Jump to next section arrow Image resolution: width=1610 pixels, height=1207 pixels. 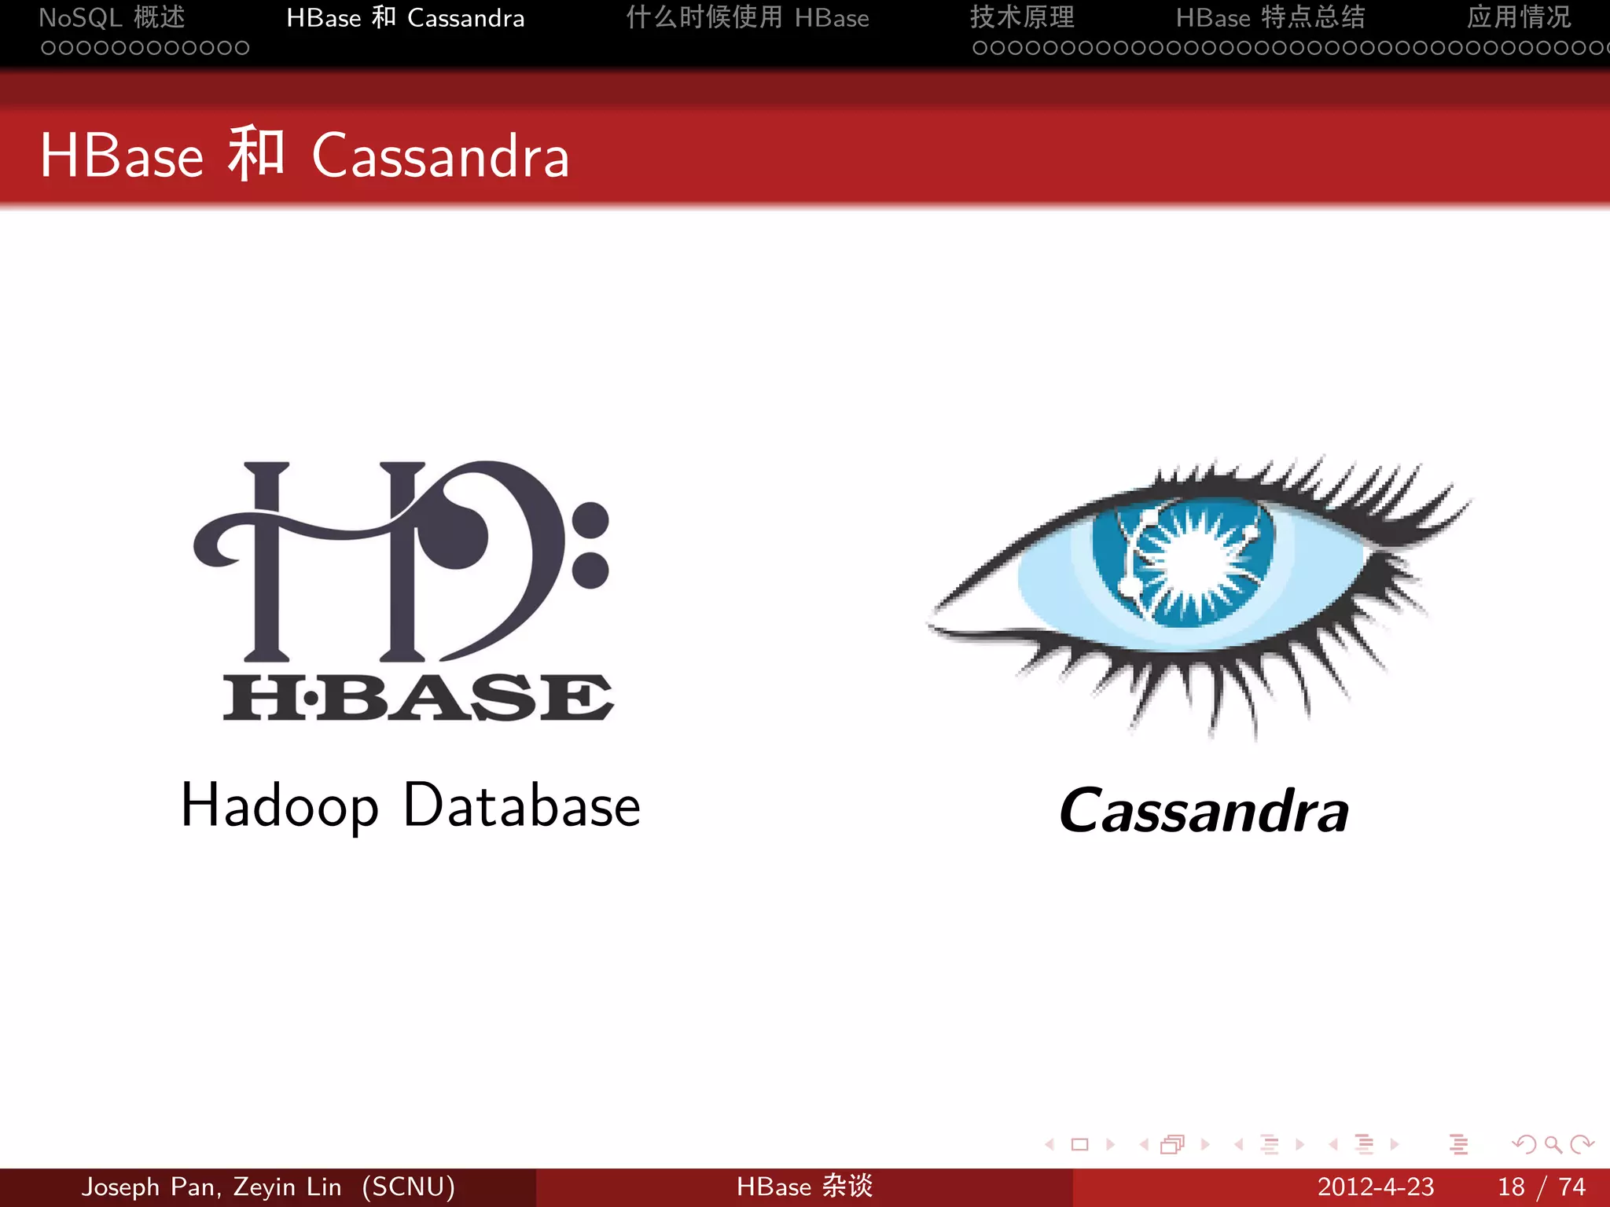pyautogui.click(x=1394, y=1144)
